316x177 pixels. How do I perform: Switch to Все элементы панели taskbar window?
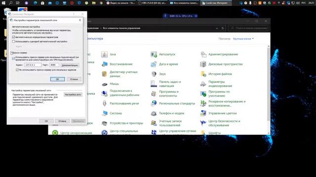[184, 3]
